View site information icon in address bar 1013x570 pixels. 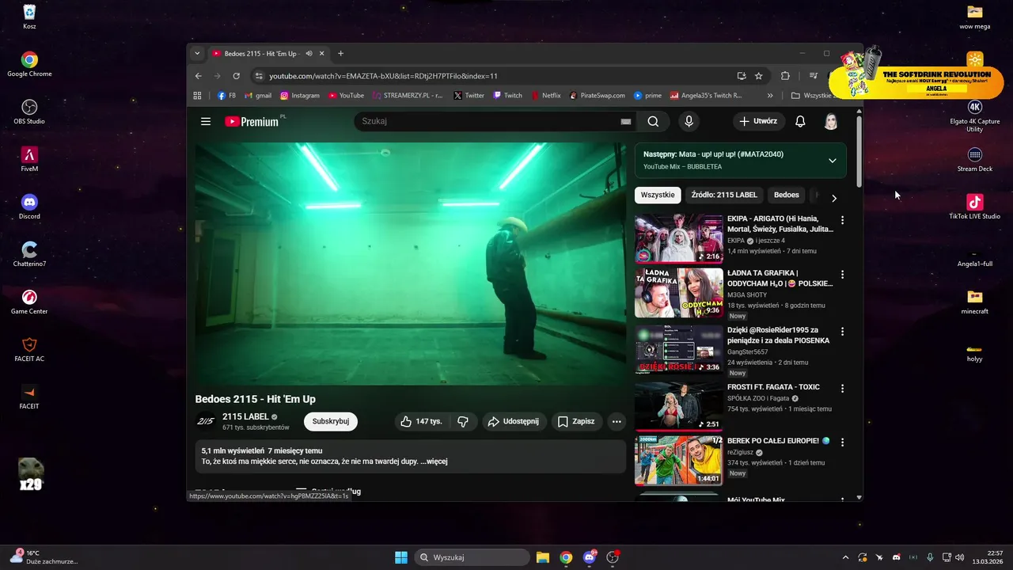tap(259, 76)
